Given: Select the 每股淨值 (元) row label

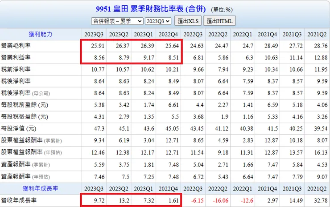Looking at the screenshot, I should coord(19,128).
